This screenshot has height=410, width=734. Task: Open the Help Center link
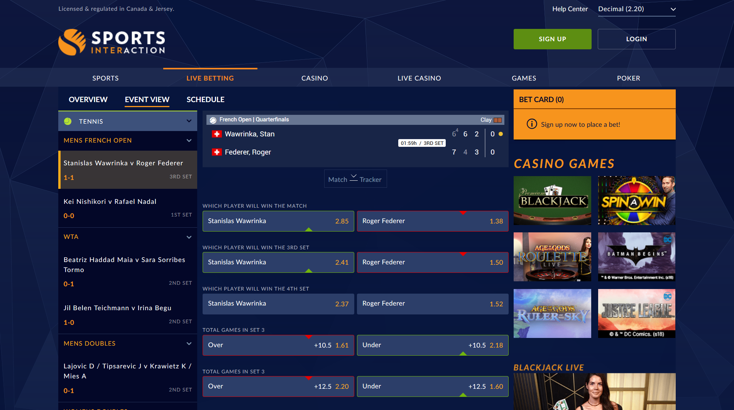(570, 9)
